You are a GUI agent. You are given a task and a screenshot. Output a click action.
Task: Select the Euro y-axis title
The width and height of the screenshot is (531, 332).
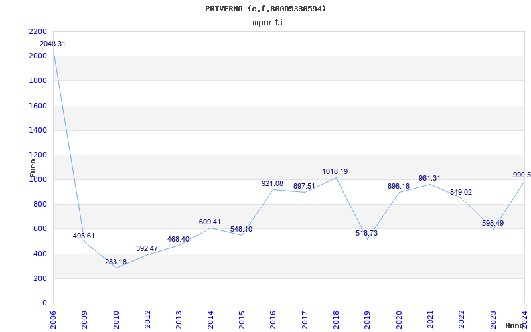(33, 168)
